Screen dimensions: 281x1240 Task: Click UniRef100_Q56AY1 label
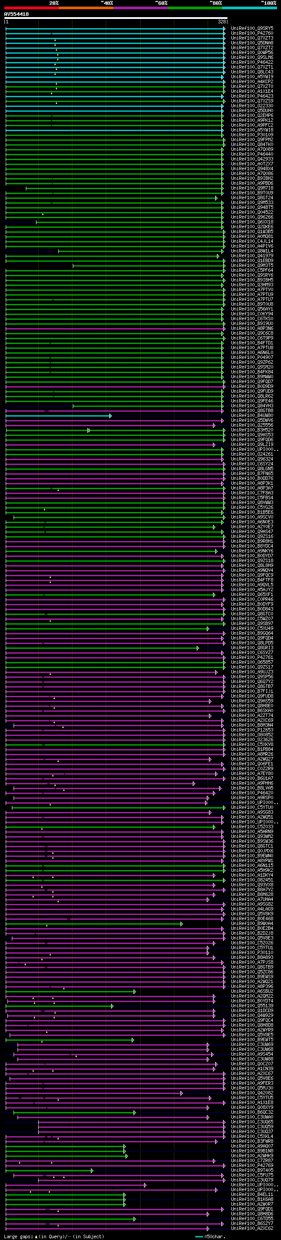[x=252, y=309]
